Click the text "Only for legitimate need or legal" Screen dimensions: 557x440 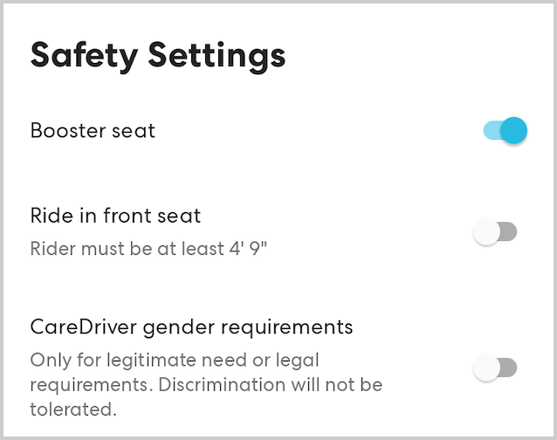tap(175, 360)
